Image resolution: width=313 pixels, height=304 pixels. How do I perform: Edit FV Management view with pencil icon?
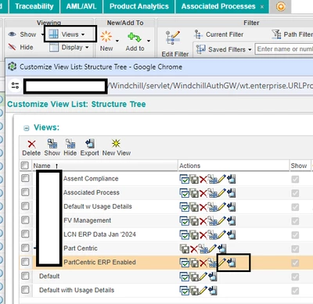[221, 221]
